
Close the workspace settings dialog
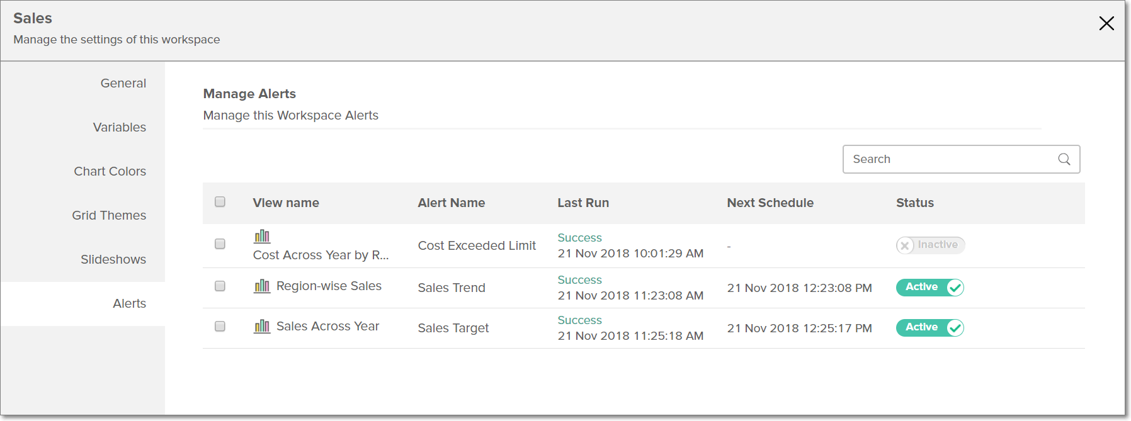pos(1106,24)
